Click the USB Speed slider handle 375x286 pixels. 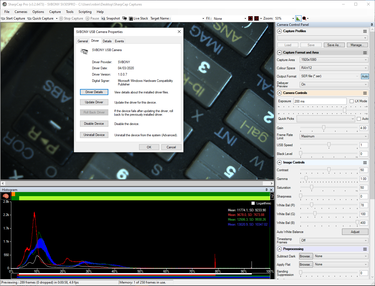pos(329,145)
